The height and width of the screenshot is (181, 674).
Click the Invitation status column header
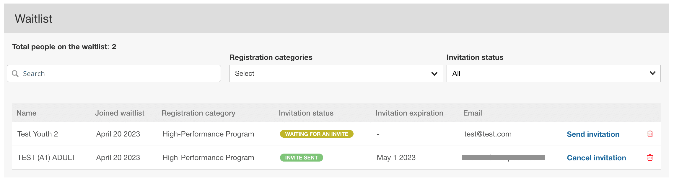coord(306,113)
